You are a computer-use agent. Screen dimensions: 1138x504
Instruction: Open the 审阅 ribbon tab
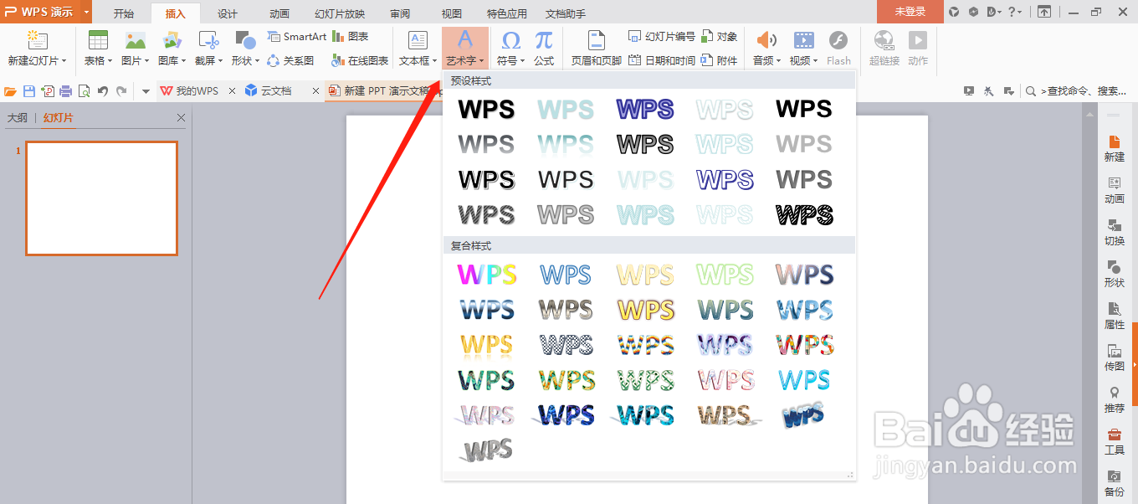point(400,13)
